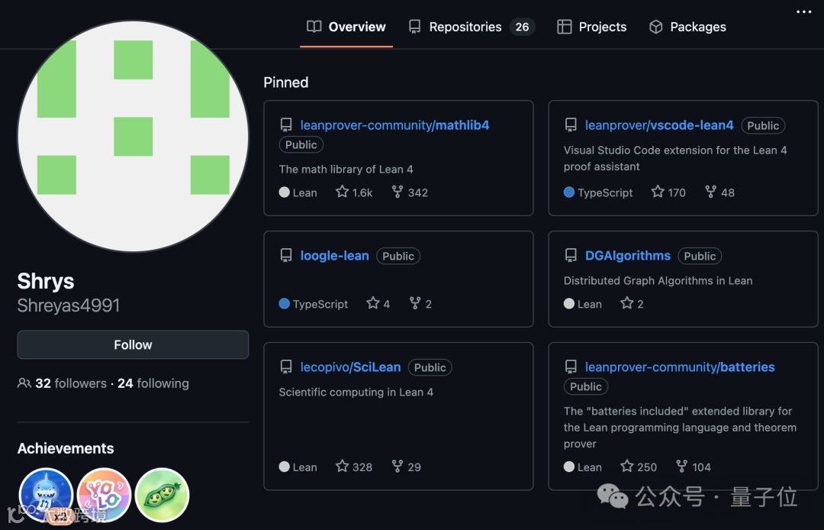824x530 pixels.
Task: Click the repo icon beside SciLean
Action: coord(286,367)
